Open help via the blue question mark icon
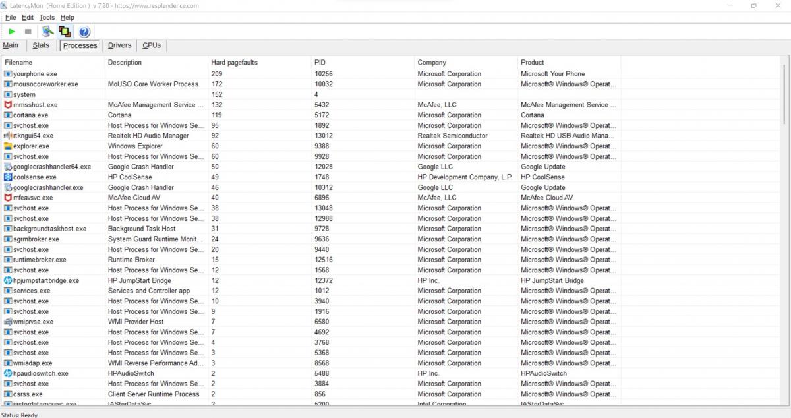Viewport: 791px width, 418px height. point(84,32)
